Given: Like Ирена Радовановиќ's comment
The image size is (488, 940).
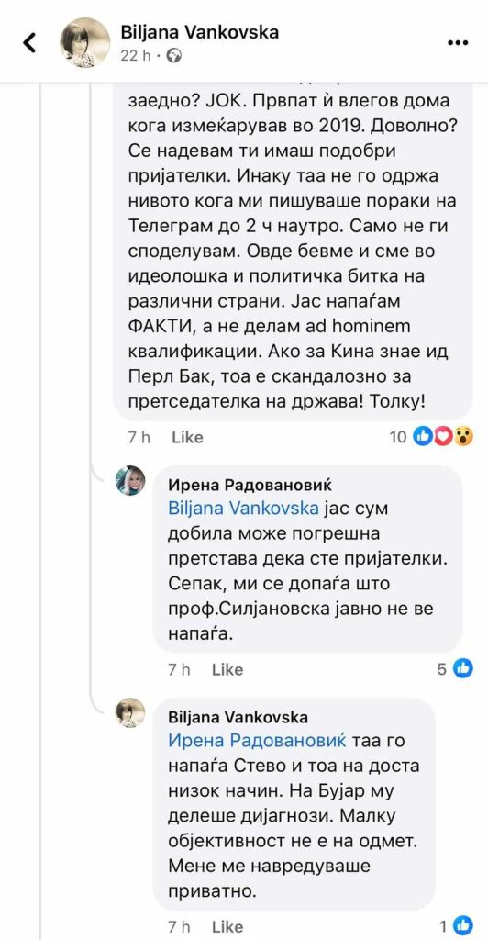Looking at the screenshot, I should (227, 669).
